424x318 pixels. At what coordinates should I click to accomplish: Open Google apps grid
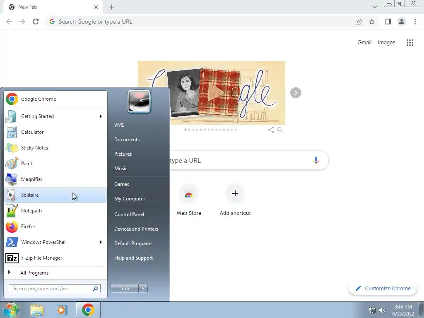pyautogui.click(x=410, y=43)
